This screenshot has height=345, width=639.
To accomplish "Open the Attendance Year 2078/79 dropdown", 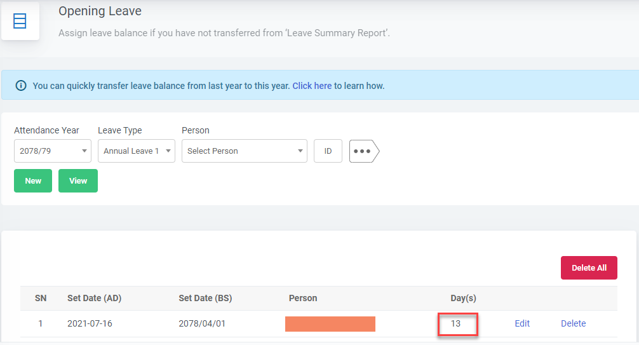I will 53,151.
